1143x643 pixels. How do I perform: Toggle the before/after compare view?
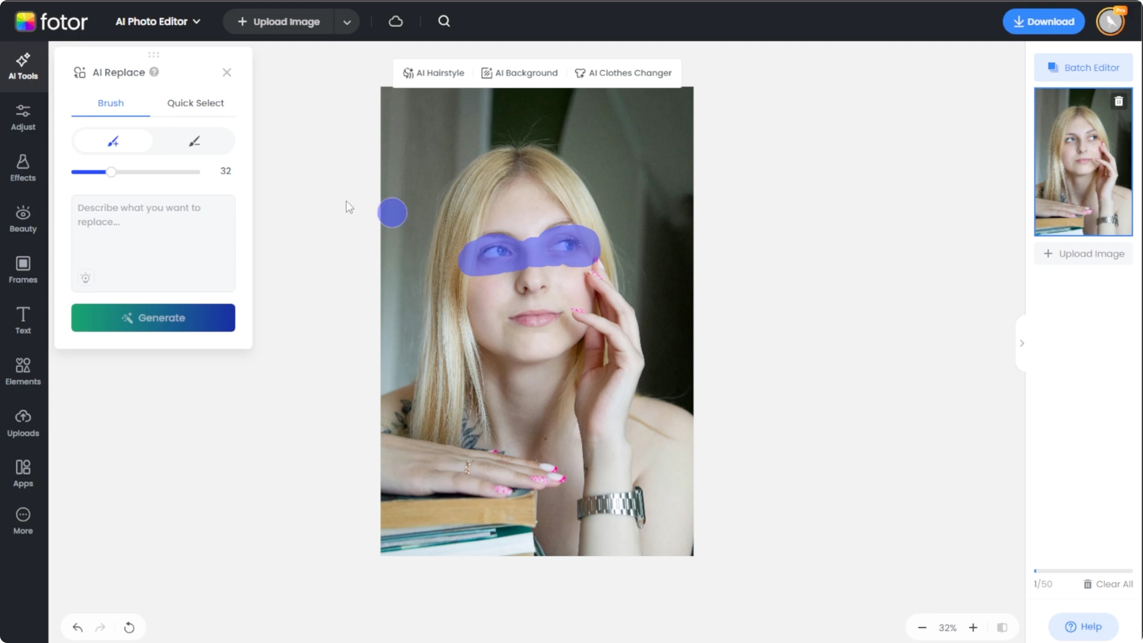1002,627
